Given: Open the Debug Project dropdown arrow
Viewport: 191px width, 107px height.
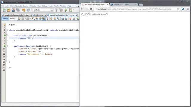Looking at the screenshot, I should [73, 10].
